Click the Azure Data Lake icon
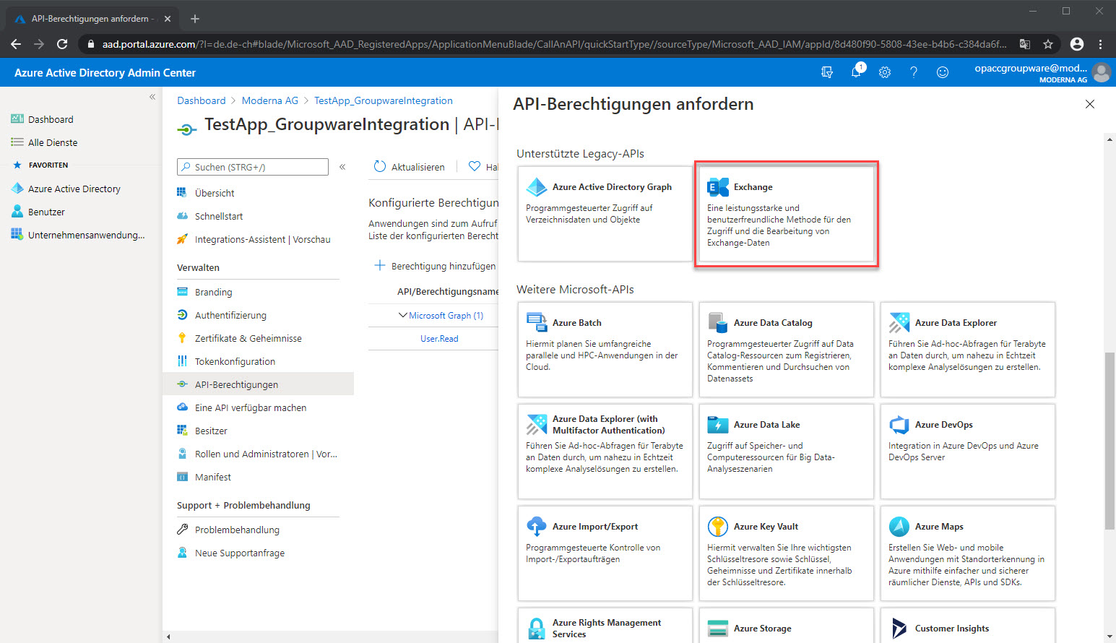Viewport: 1116px width, 643px height. click(x=718, y=425)
